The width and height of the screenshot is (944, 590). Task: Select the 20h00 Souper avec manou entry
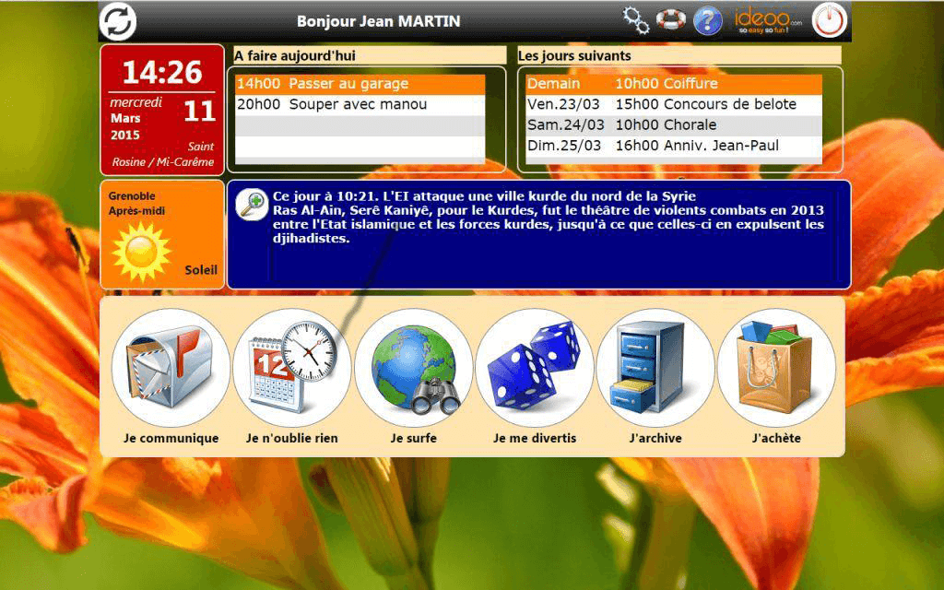[360, 105]
